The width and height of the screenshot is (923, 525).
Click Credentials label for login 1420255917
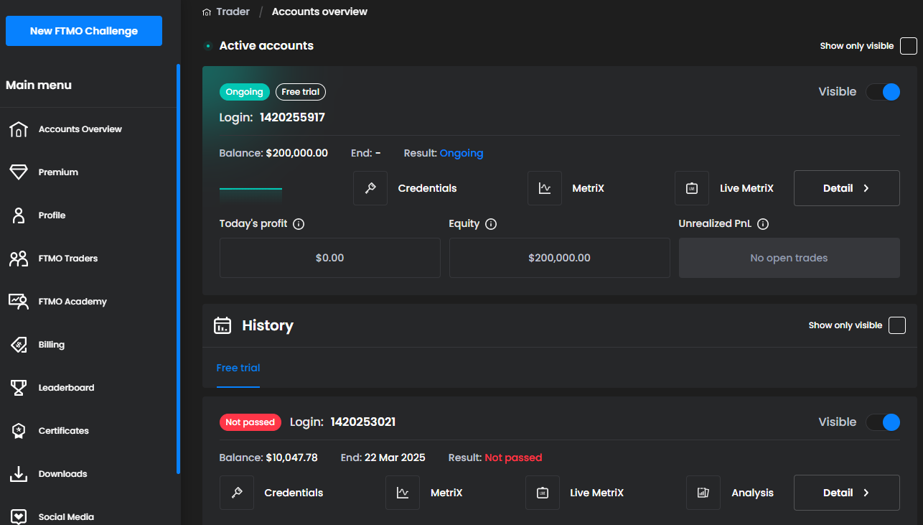tap(427, 188)
